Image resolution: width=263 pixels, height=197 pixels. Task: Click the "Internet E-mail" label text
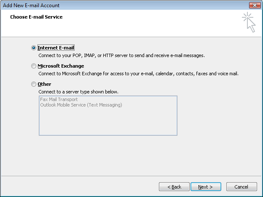click(56, 48)
